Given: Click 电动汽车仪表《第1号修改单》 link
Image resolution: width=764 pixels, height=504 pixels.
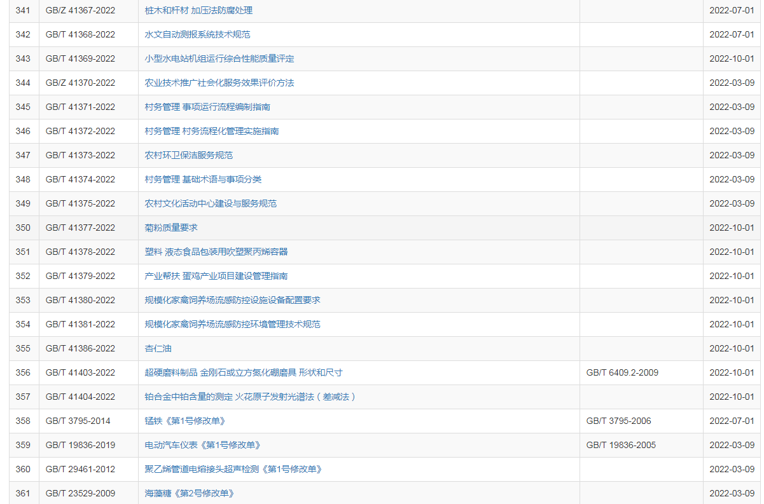Looking at the screenshot, I should pos(202,446).
